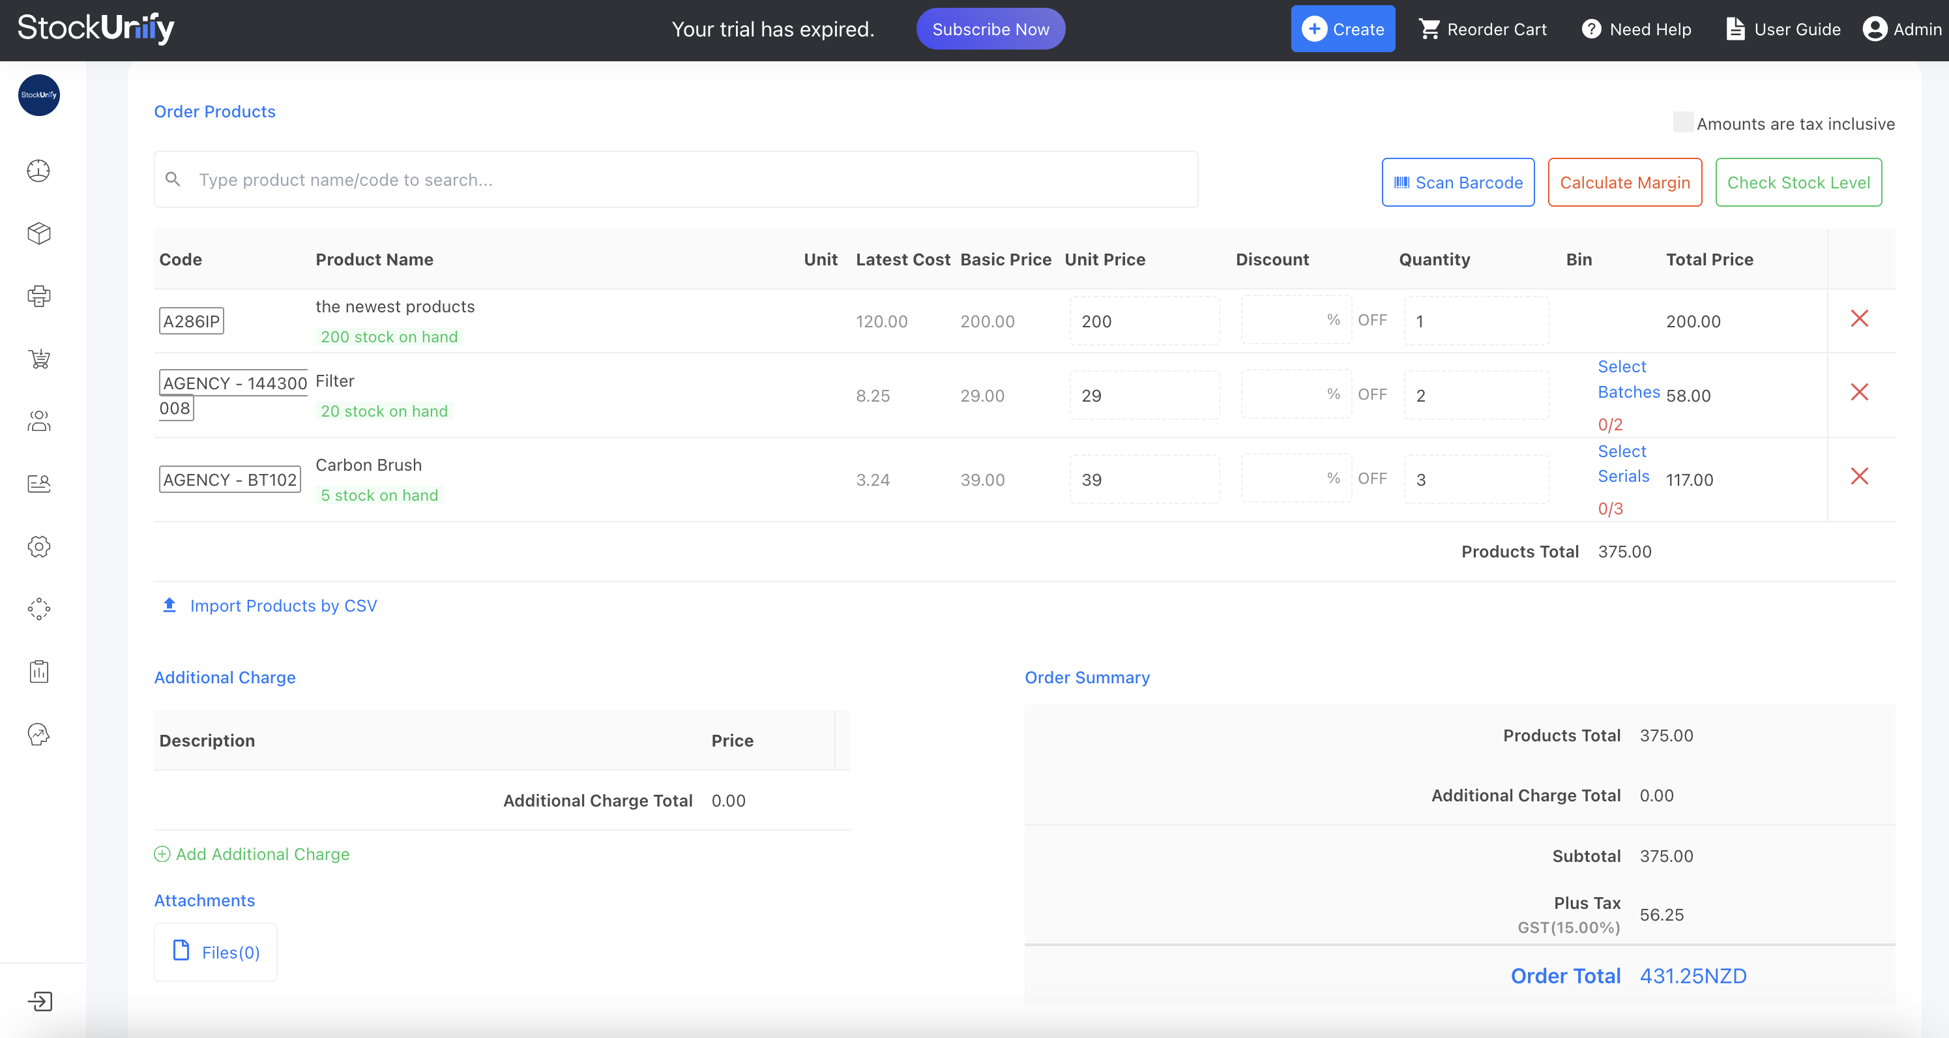Open the Print icon in the sidebar

tap(38, 296)
